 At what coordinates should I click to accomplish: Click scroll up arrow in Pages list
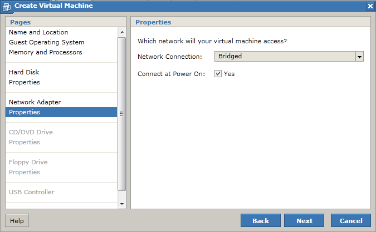(122, 32)
